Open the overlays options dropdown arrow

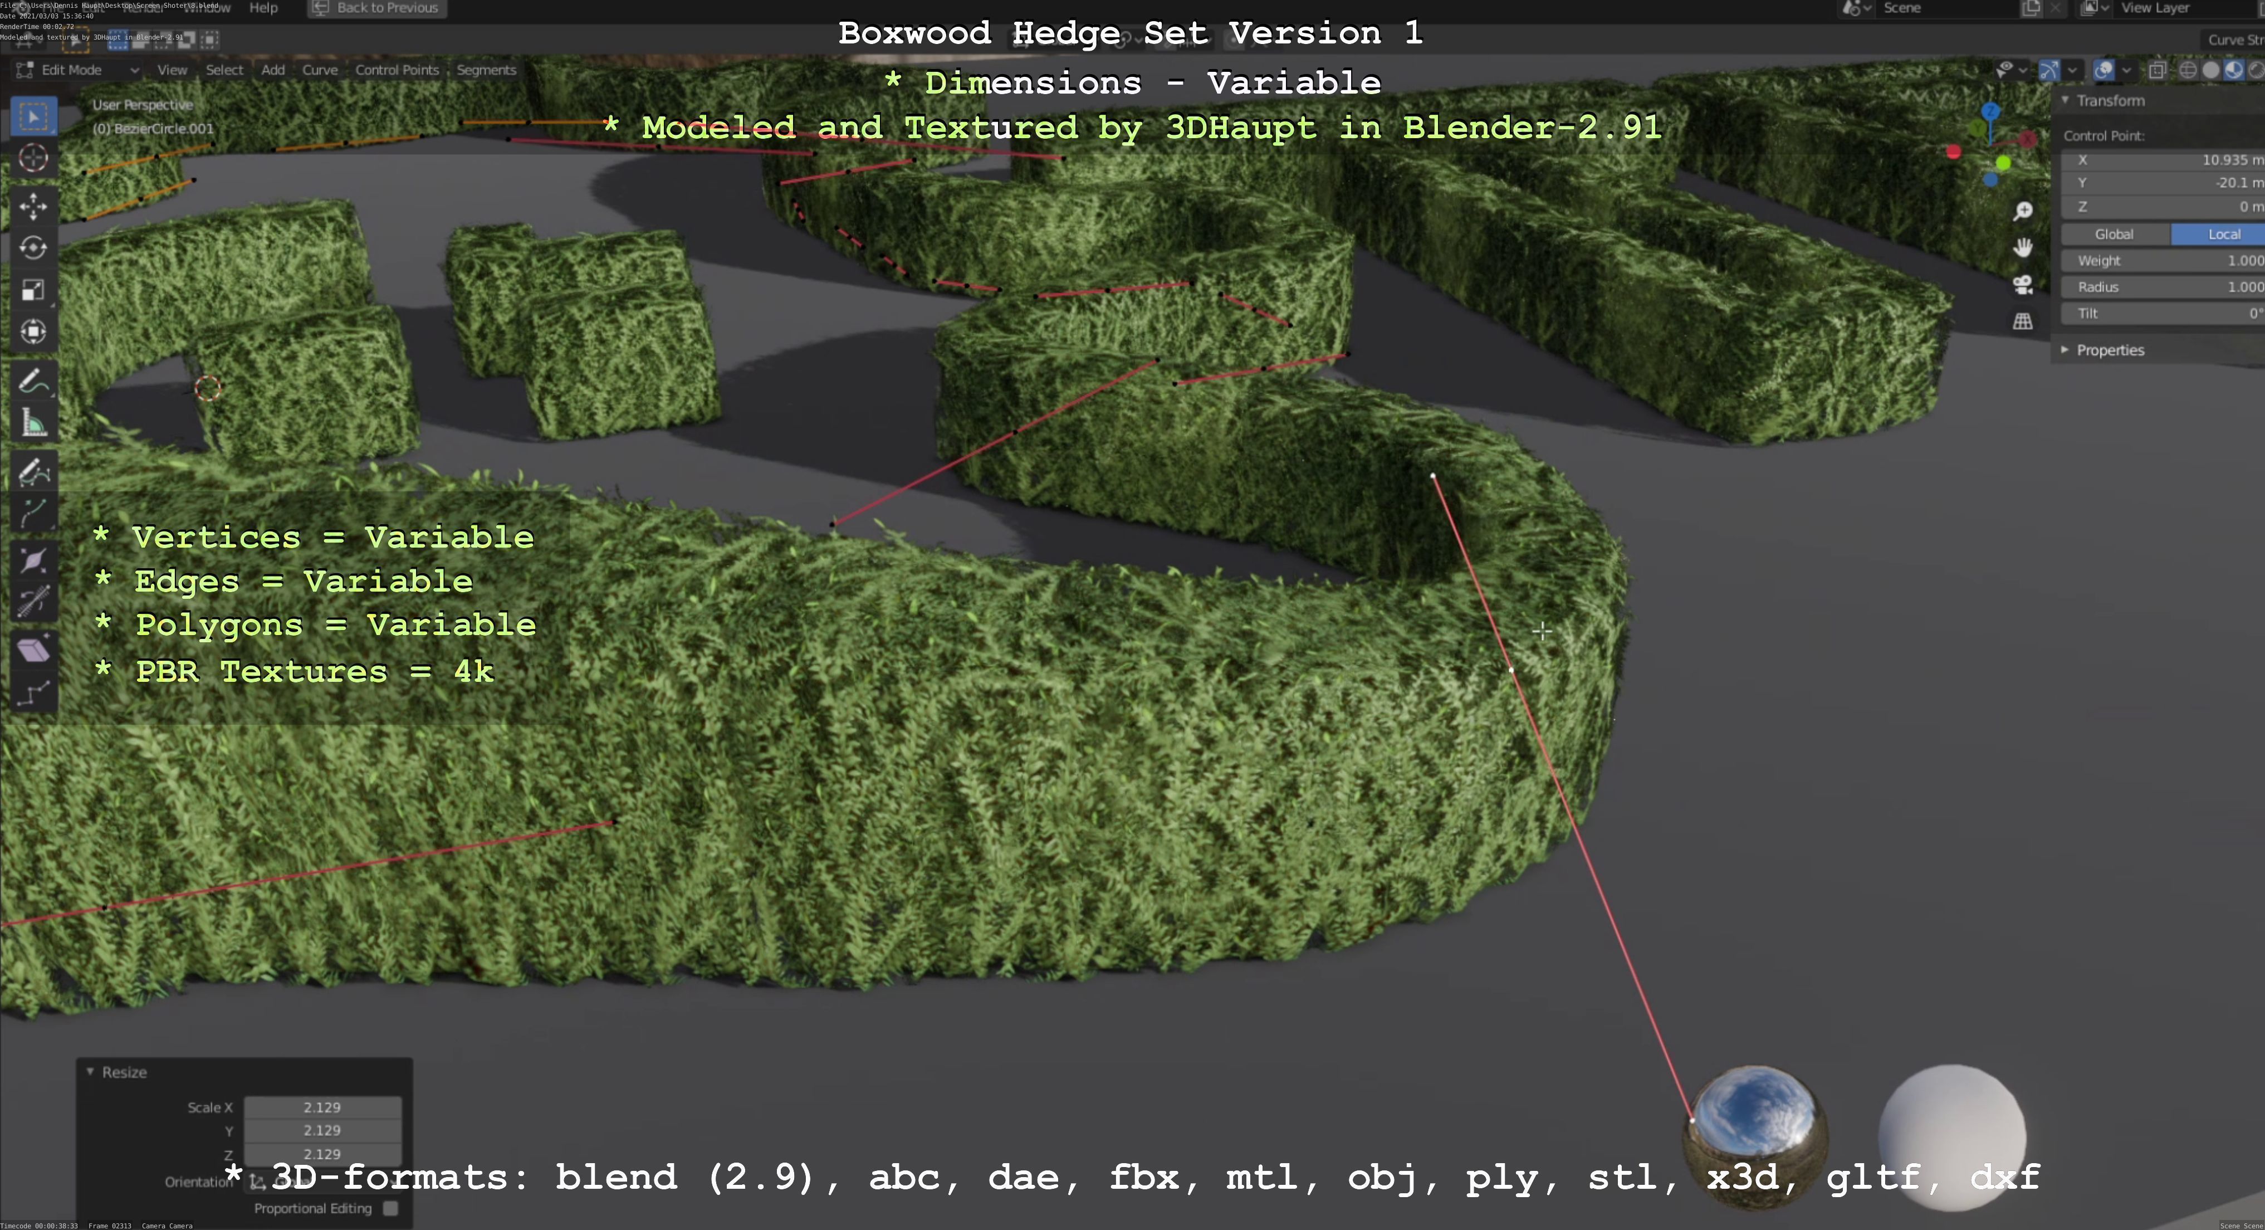pos(2127,70)
